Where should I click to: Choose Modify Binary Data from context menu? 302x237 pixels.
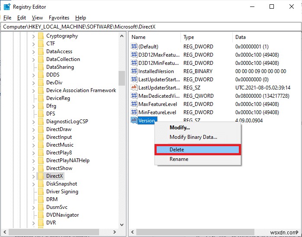click(x=193, y=137)
